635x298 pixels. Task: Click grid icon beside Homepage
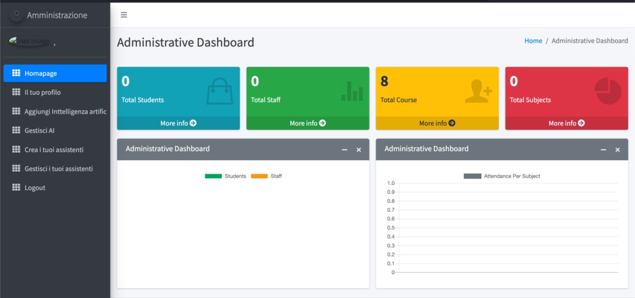click(x=16, y=73)
